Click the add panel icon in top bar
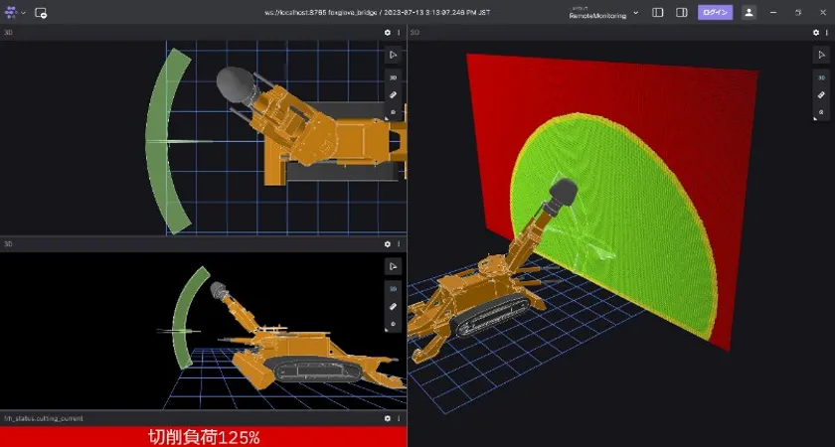835x447 pixels. [x=41, y=13]
